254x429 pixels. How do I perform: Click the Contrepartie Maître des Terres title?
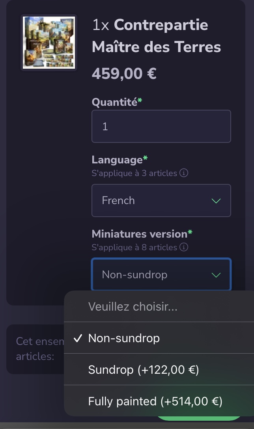[156, 36]
